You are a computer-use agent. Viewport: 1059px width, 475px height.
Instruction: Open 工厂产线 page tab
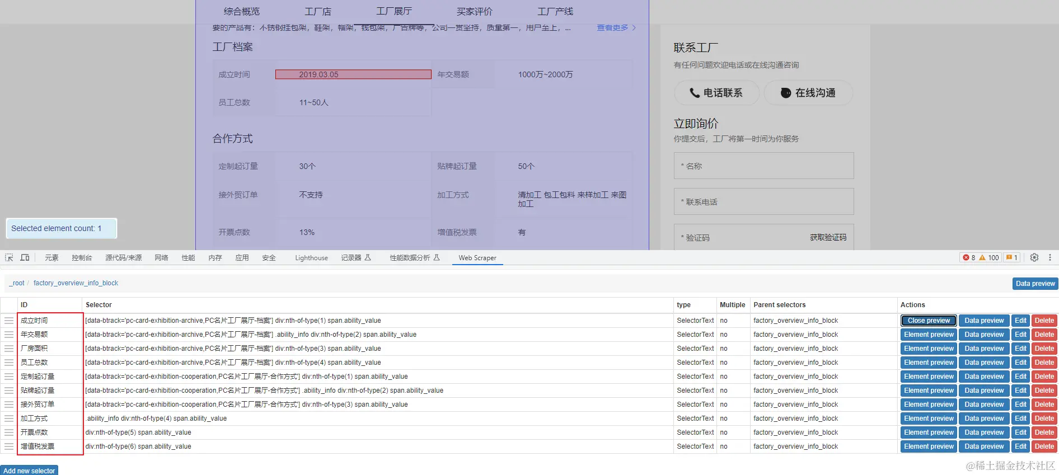[x=555, y=12]
